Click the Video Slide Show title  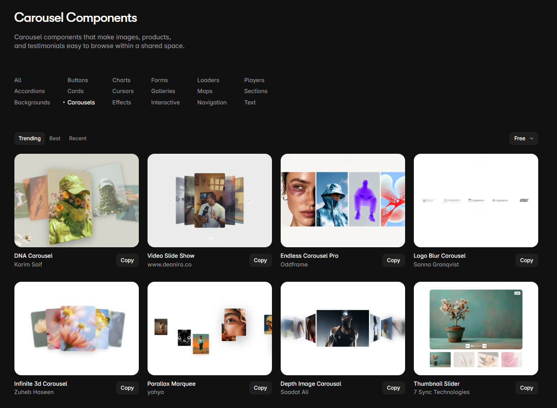click(171, 256)
